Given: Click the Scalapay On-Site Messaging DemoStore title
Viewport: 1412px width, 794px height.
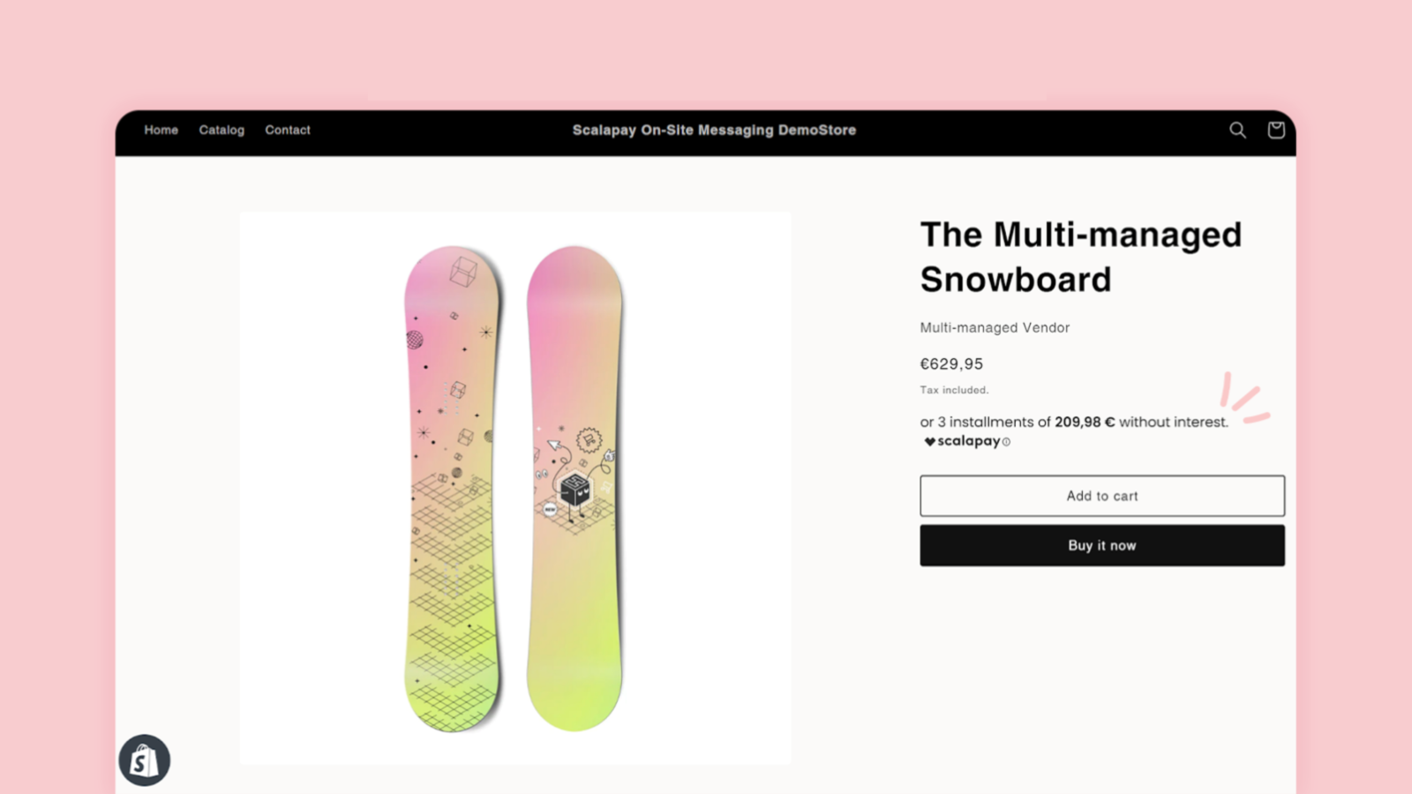Looking at the screenshot, I should coord(714,130).
